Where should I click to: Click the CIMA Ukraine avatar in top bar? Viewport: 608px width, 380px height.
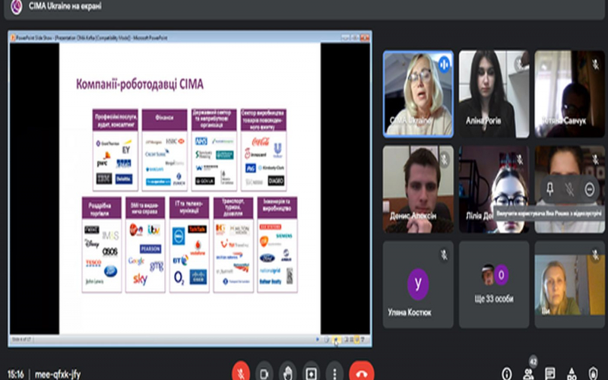[16, 7]
